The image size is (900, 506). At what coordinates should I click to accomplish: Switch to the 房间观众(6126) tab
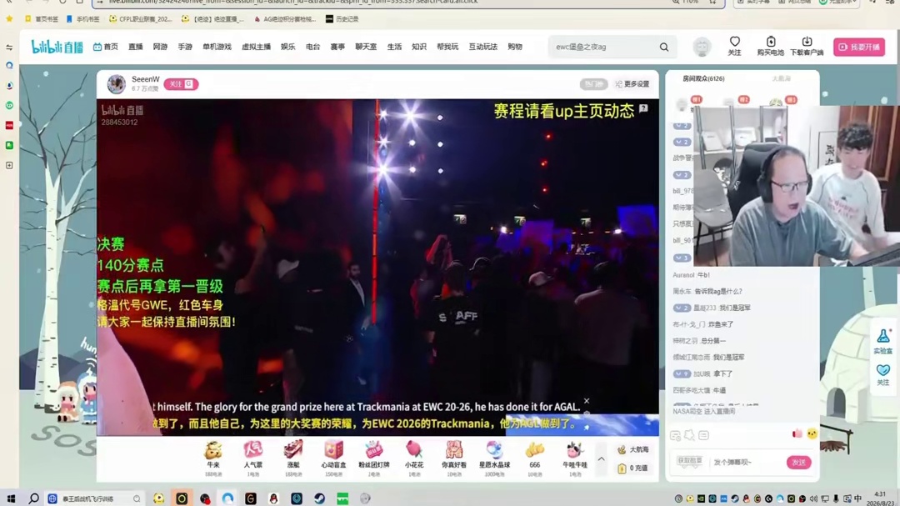[x=703, y=78]
